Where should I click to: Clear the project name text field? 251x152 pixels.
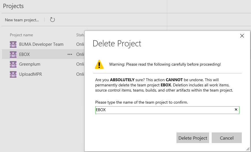pos(236,110)
